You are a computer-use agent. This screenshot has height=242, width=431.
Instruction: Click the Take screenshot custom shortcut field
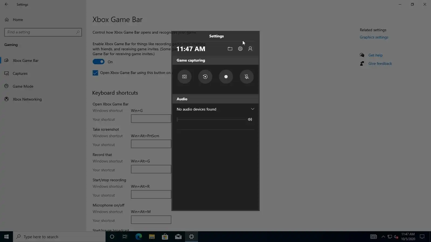(x=151, y=144)
